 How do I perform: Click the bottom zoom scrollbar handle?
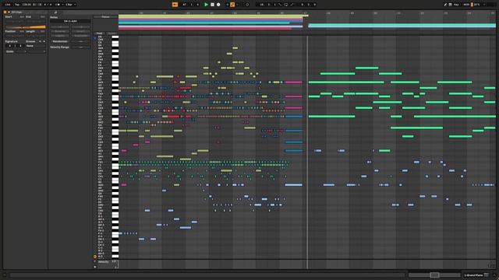point(434,275)
